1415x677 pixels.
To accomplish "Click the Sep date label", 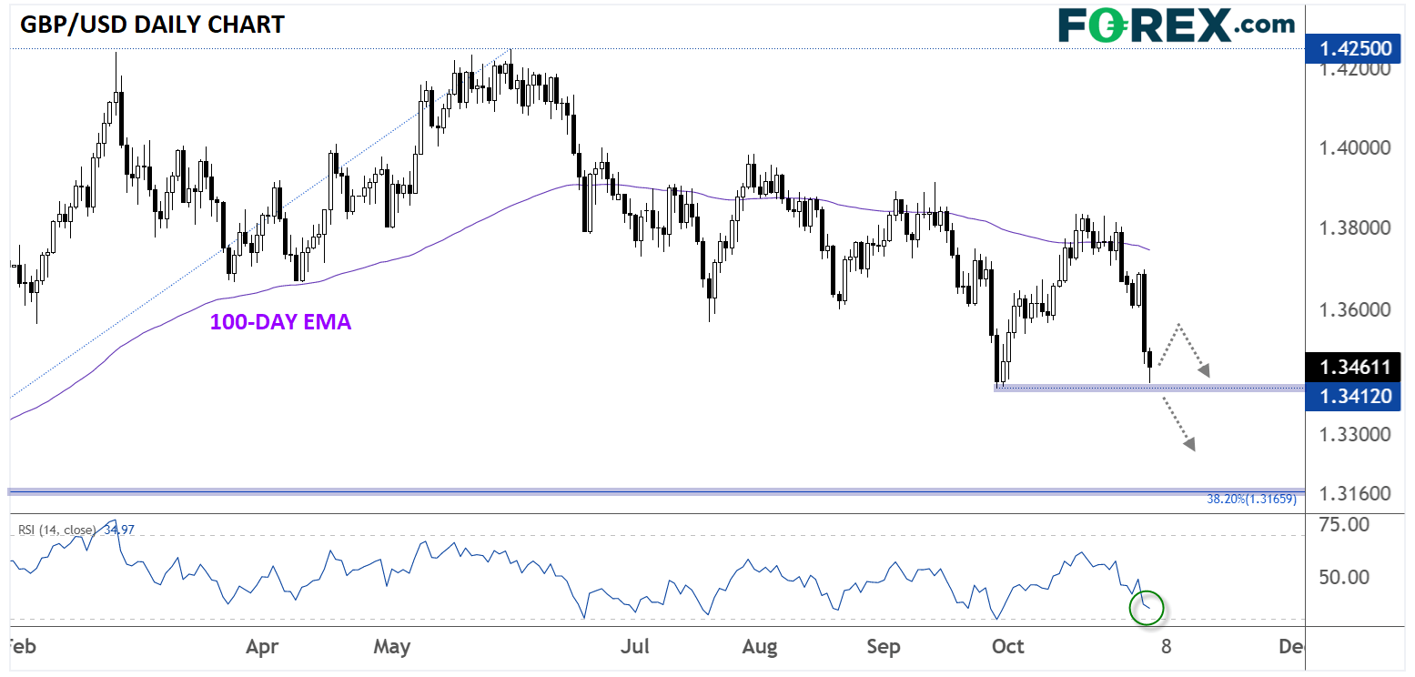I will [x=883, y=648].
